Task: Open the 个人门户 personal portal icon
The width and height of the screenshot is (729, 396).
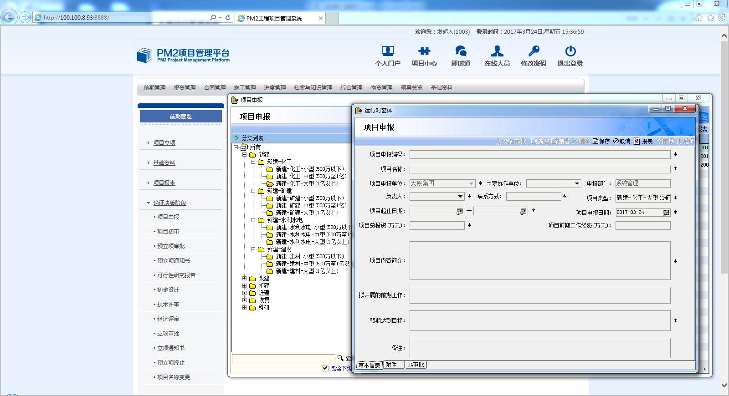Action: (x=387, y=51)
